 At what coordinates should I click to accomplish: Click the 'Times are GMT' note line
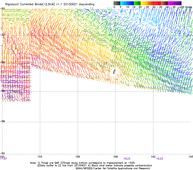click(x=82, y=163)
